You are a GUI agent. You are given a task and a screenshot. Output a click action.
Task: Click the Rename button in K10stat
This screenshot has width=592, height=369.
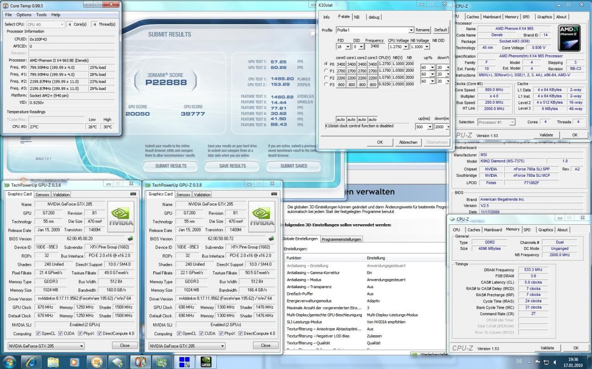[x=423, y=30]
